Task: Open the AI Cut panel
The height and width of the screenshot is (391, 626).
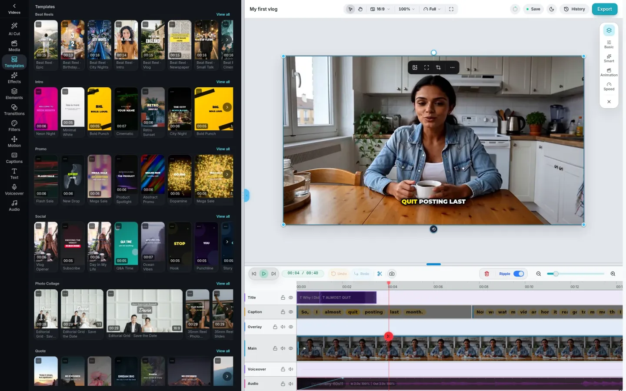Action: [x=14, y=29]
